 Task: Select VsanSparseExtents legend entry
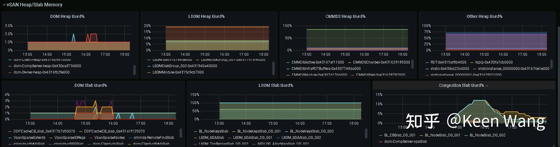coord(29,138)
